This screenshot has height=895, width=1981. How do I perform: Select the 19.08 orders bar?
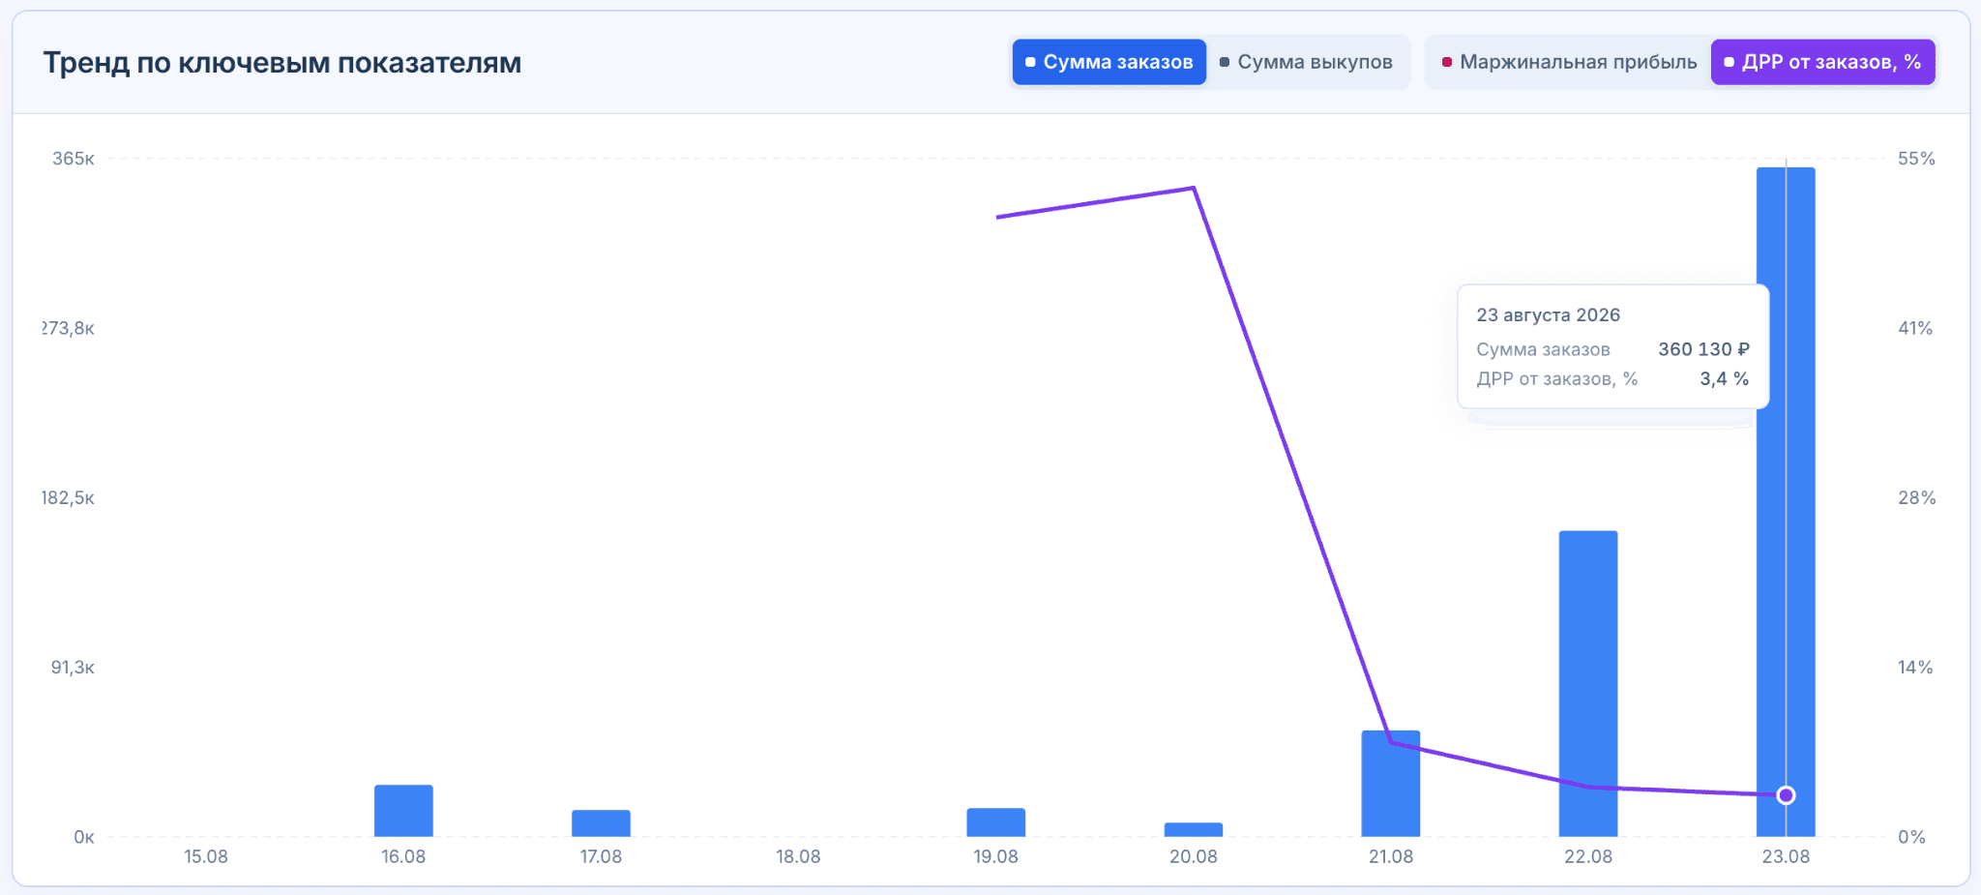point(995,822)
